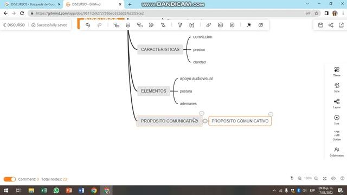Open browser tab search chevron
This screenshot has height=195, width=347.
[x=307, y=4]
